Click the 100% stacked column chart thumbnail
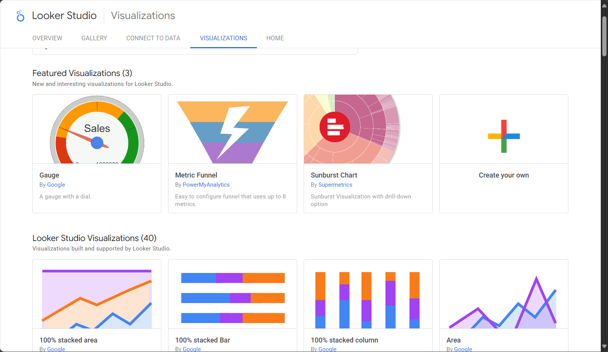 coord(368,294)
